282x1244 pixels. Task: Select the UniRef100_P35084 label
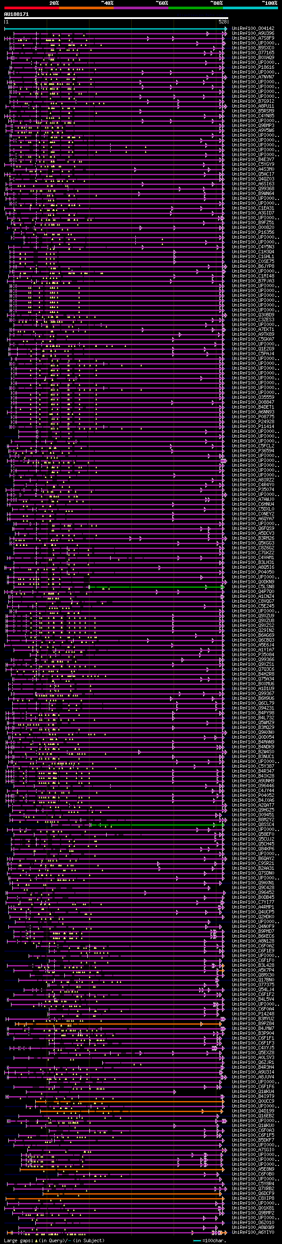[253, 655]
